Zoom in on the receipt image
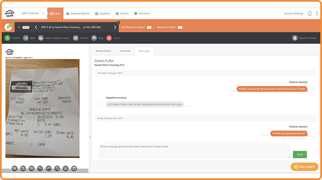 pos(15,168)
